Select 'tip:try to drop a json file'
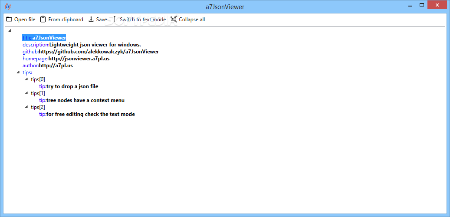The height and width of the screenshot is (217, 450). 69,86
